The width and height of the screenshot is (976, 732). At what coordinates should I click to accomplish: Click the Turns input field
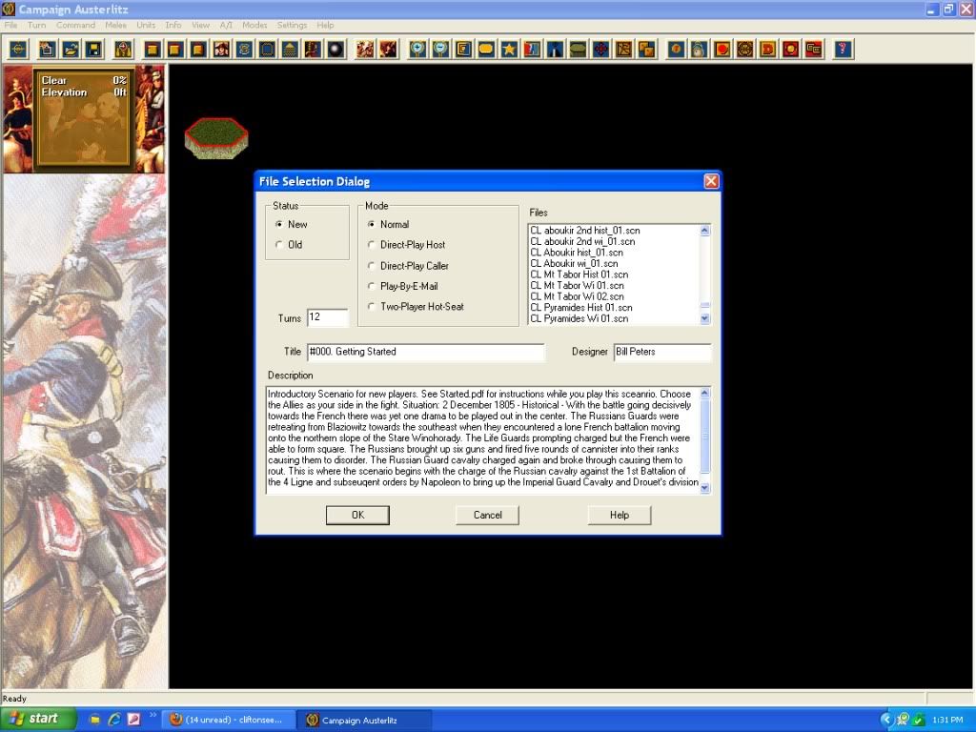click(x=328, y=317)
